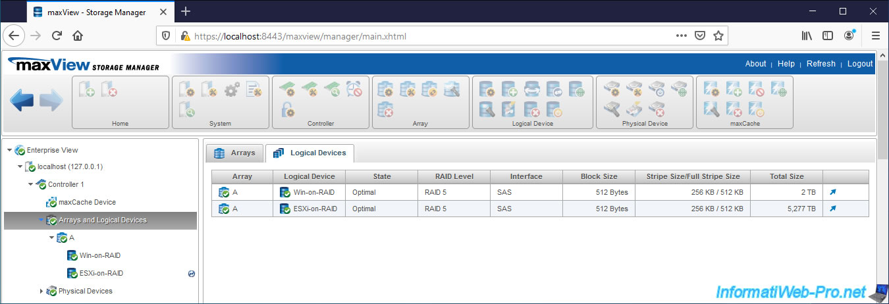889x304 pixels.
Task: Click the maxCache add icon with green plus
Action: (733, 89)
